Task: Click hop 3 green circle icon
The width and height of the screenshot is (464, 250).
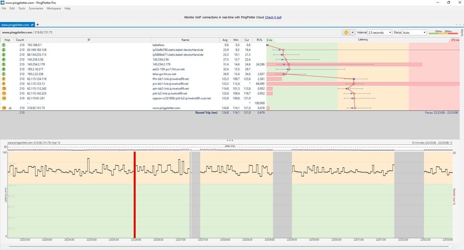Action: (x=4, y=55)
